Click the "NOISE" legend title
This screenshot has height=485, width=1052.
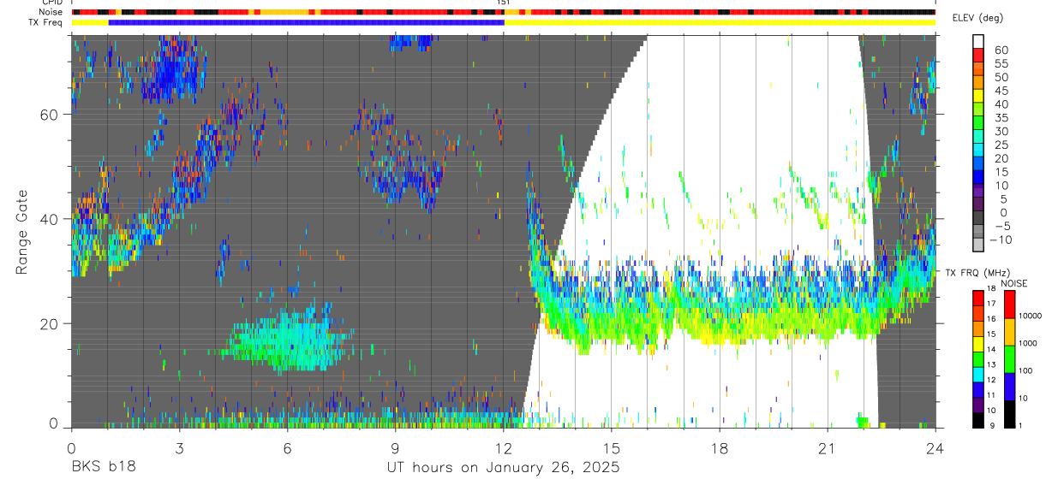pos(1013,283)
